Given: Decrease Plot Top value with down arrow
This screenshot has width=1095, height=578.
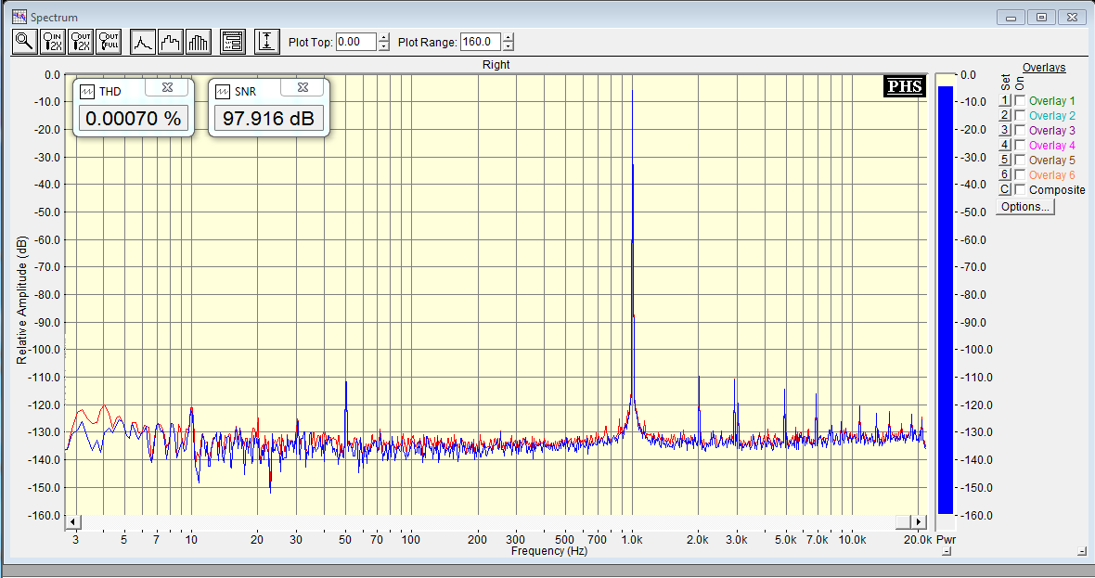Looking at the screenshot, I should click(384, 46).
